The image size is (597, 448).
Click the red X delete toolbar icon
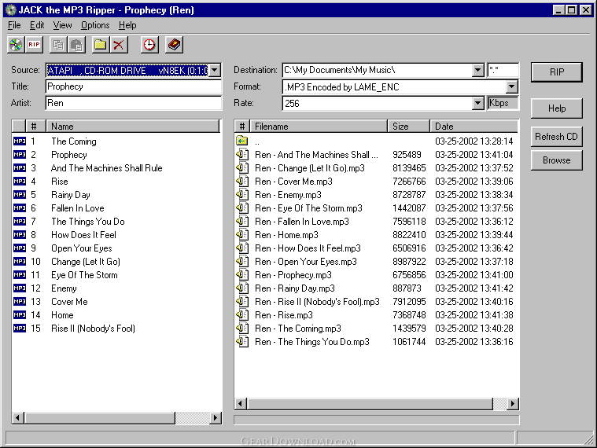pyautogui.click(x=119, y=45)
